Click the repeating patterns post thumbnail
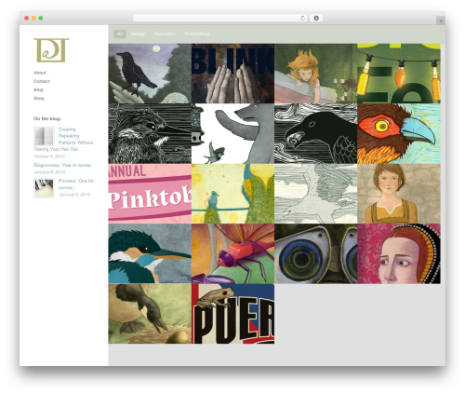This screenshot has height=394, width=465. coord(44,136)
